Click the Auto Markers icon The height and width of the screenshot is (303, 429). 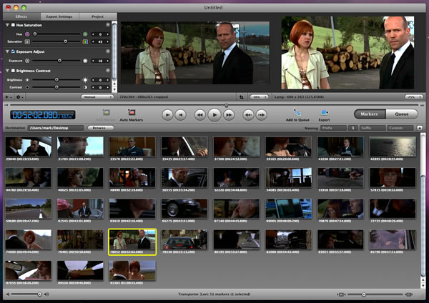[x=132, y=112]
